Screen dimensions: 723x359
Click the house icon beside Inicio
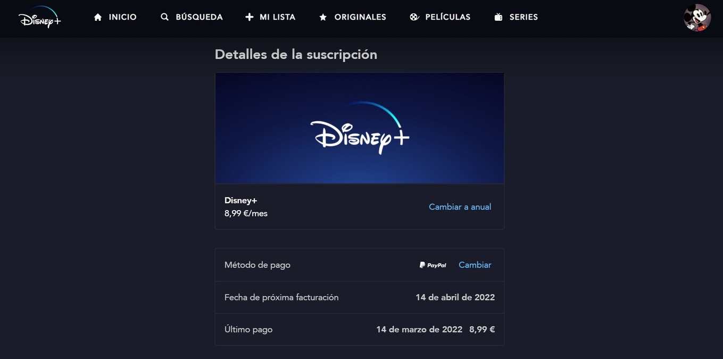point(98,18)
